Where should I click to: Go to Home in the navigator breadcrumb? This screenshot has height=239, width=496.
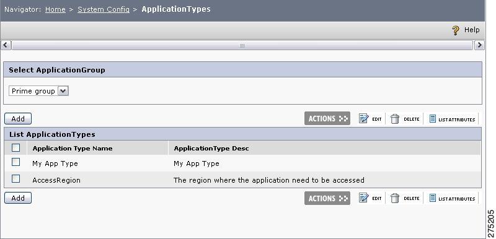click(x=55, y=9)
